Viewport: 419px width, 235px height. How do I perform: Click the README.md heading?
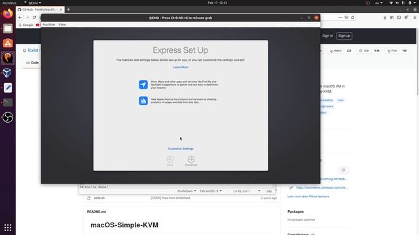point(96,211)
